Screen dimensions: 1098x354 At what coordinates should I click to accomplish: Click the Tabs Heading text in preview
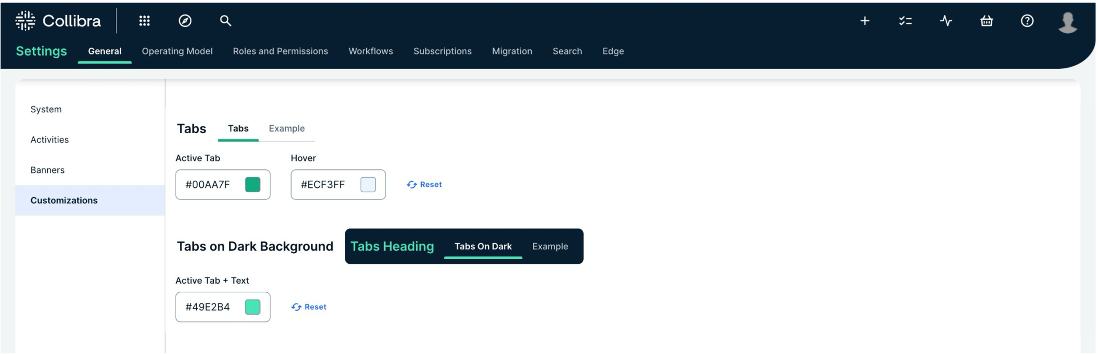point(392,247)
